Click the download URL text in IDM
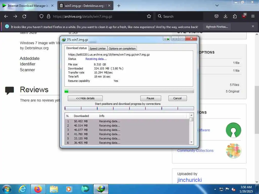This screenshot has height=194, width=259. coord(109,55)
